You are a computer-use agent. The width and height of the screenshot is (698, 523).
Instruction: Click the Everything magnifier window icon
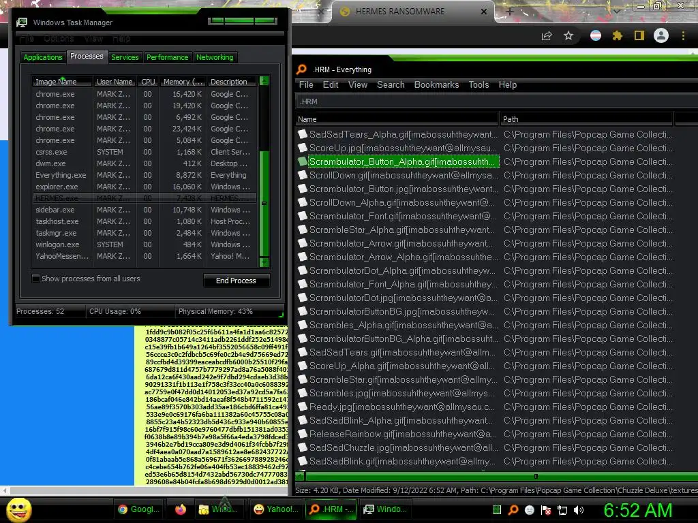point(302,69)
